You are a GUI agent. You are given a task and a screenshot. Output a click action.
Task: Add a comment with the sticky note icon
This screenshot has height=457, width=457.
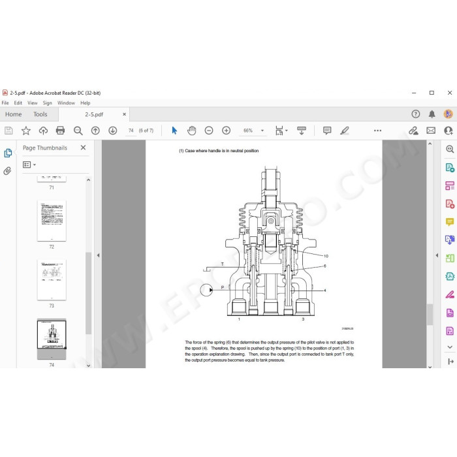coord(327,131)
